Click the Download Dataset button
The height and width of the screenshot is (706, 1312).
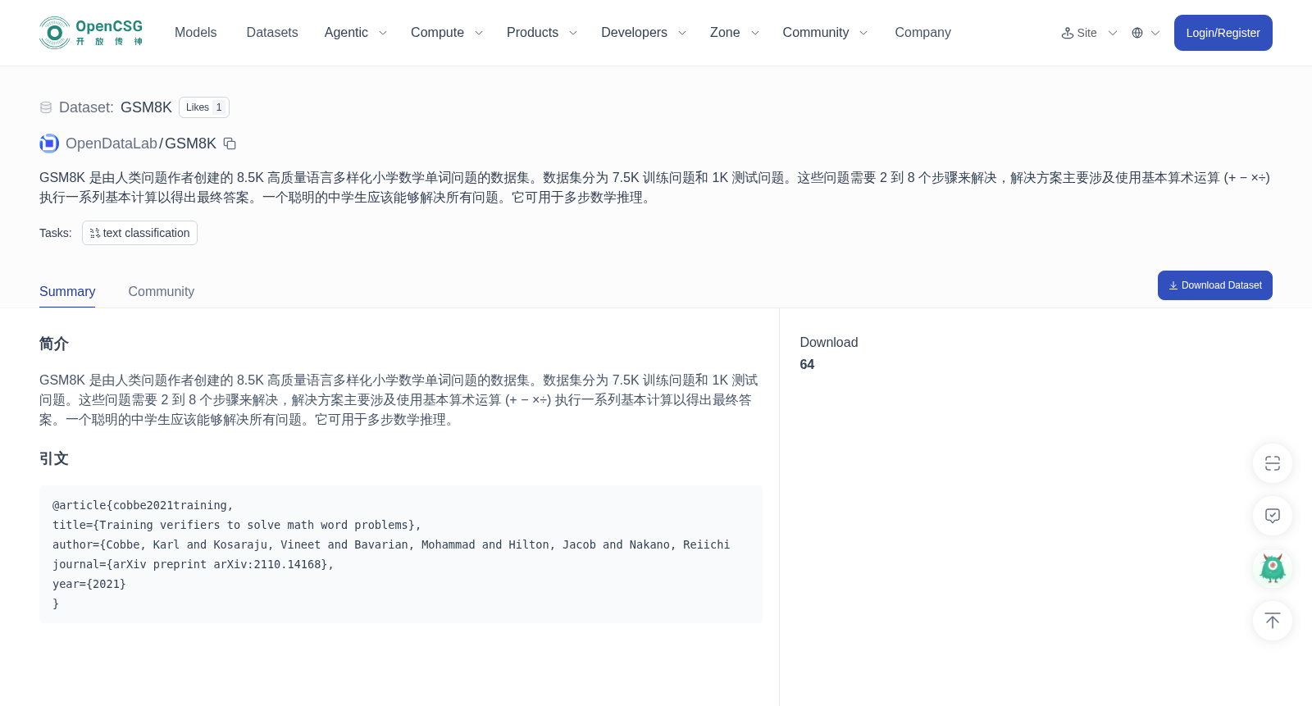point(1214,285)
